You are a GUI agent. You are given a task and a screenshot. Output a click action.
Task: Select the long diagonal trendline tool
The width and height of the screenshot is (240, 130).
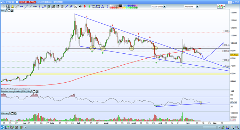[26, 6]
